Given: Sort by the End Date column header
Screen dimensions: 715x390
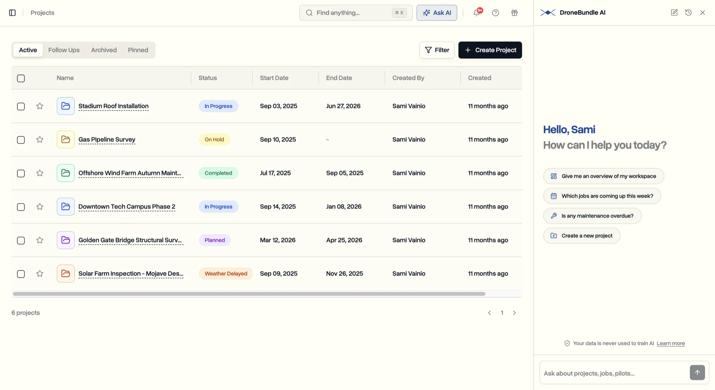Looking at the screenshot, I should (339, 78).
